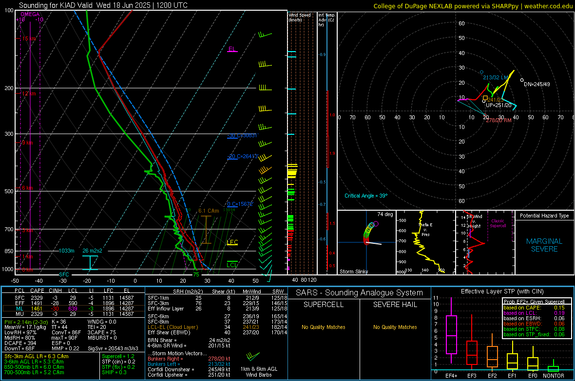Screen dimensions: 575x381
Task: Click the SFC-1km shear row
Action: point(217,298)
